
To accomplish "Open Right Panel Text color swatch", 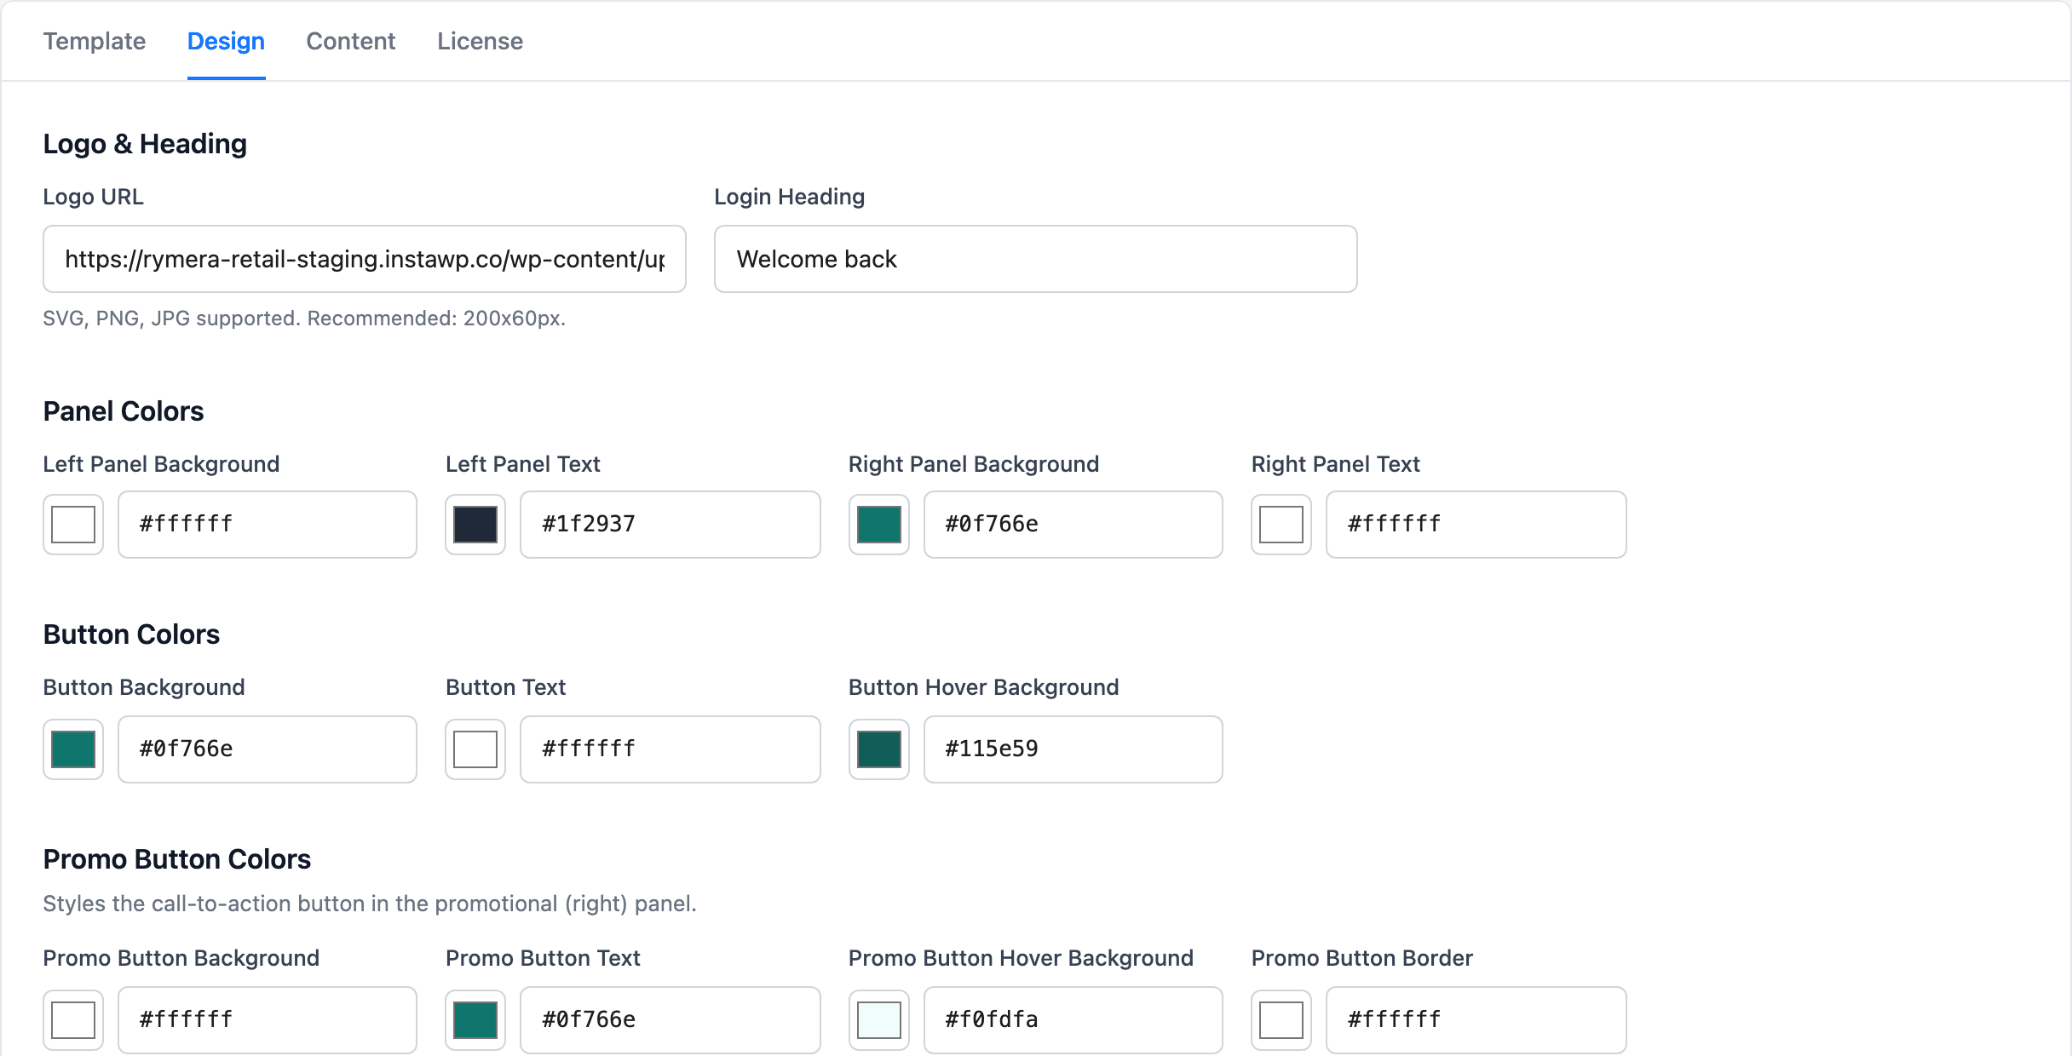I will [x=1281, y=525].
